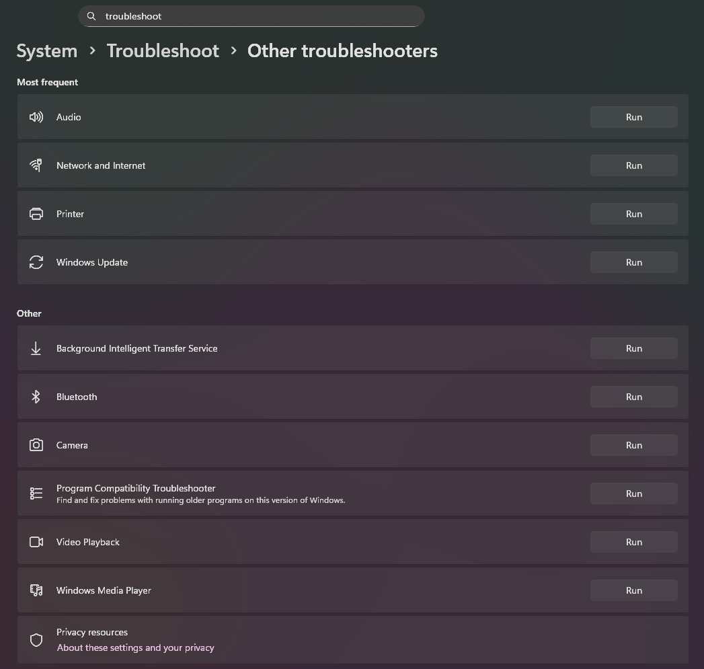Click the Program Compatibility Troubleshooter list icon
This screenshot has height=669, width=704.
coord(36,494)
